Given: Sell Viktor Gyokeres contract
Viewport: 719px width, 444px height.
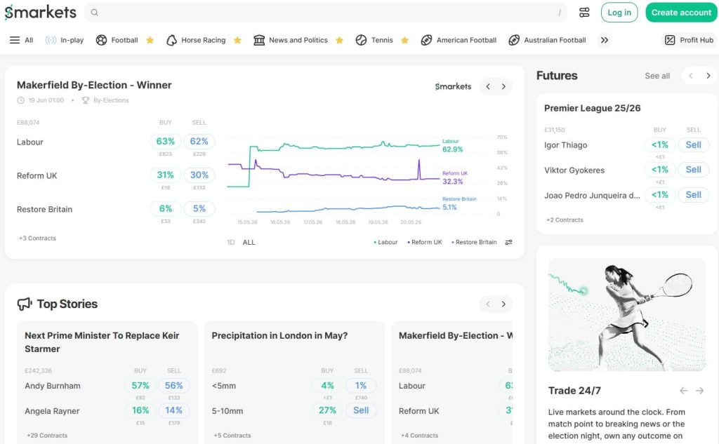Looking at the screenshot, I should (x=693, y=170).
